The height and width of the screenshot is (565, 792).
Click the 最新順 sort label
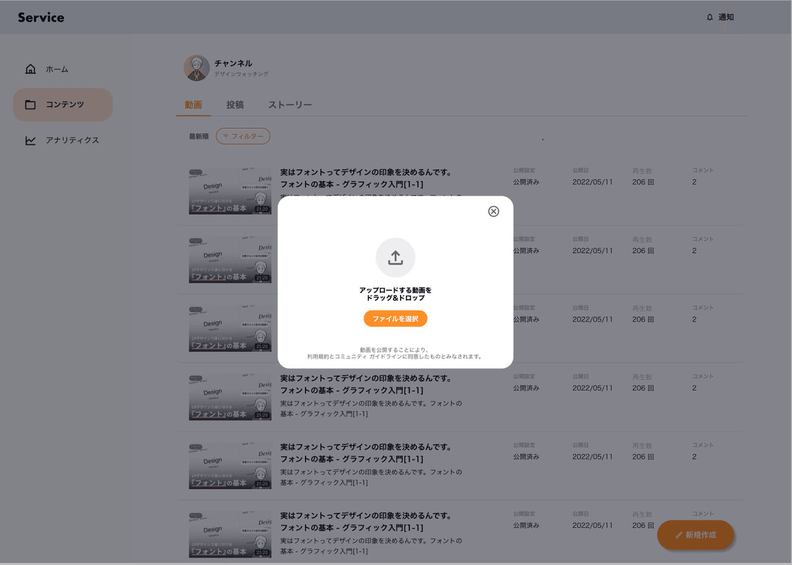point(199,137)
